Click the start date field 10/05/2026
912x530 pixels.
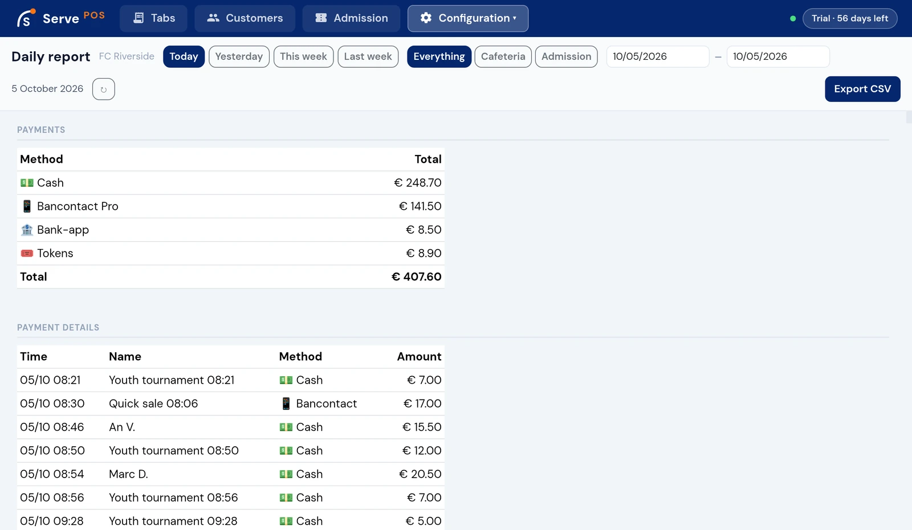click(x=658, y=56)
